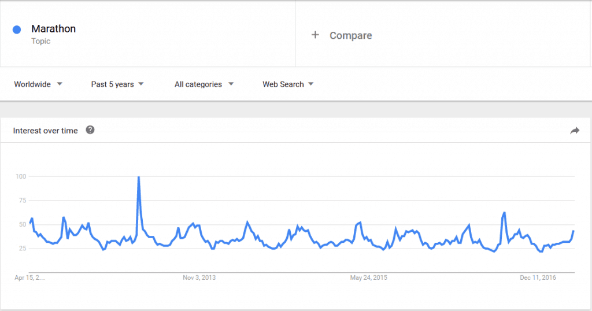The image size is (592, 311).
Task: Click the arrow beside Past 5 years
Action: click(141, 84)
